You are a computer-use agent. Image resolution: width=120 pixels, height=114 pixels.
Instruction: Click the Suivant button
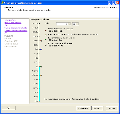[x=97, y=108]
